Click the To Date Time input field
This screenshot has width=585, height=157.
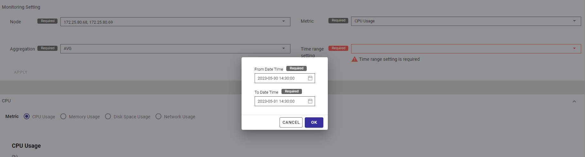coord(281,101)
